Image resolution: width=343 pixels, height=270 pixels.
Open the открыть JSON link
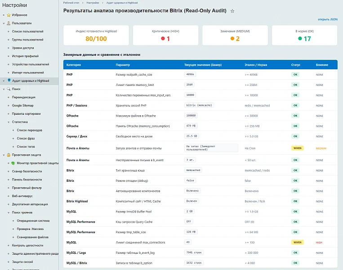tap(327, 19)
